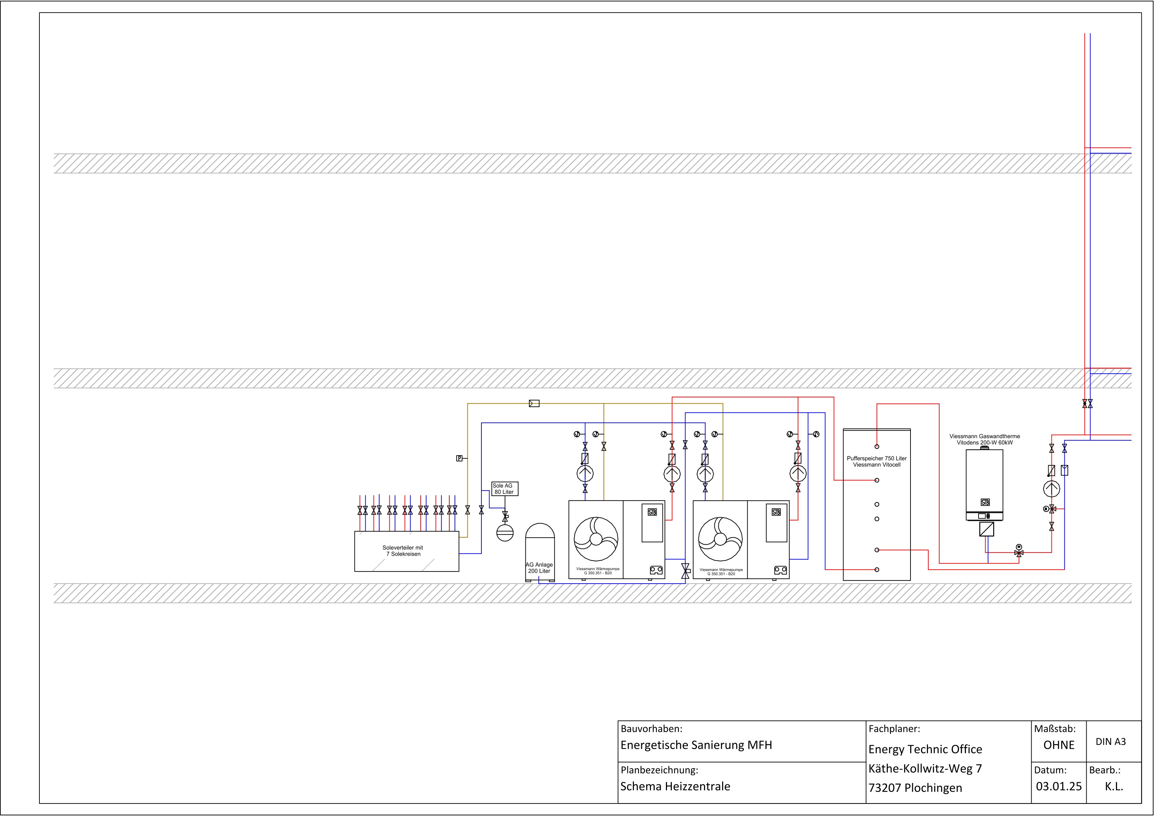This screenshot has width=1154, height=816.
Task: Select the date field 03.01.25
Action: pos(1058,786)
